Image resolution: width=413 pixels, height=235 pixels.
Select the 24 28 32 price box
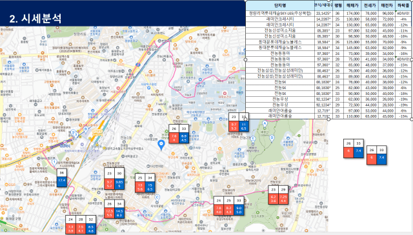point(81,225)
